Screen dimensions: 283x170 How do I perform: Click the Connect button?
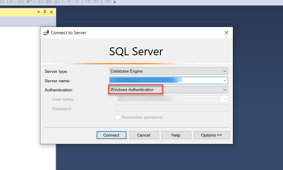click(111, 135)
